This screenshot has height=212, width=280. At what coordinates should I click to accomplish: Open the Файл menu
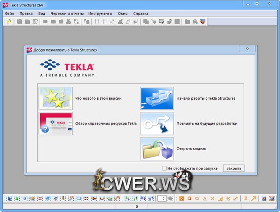(x=9, y=14)
